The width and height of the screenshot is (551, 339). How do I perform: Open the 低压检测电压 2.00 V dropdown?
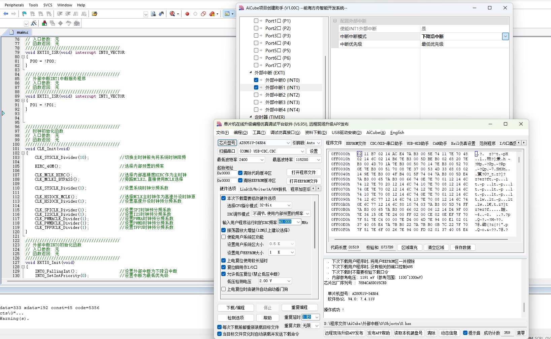[x=275, y=281]
